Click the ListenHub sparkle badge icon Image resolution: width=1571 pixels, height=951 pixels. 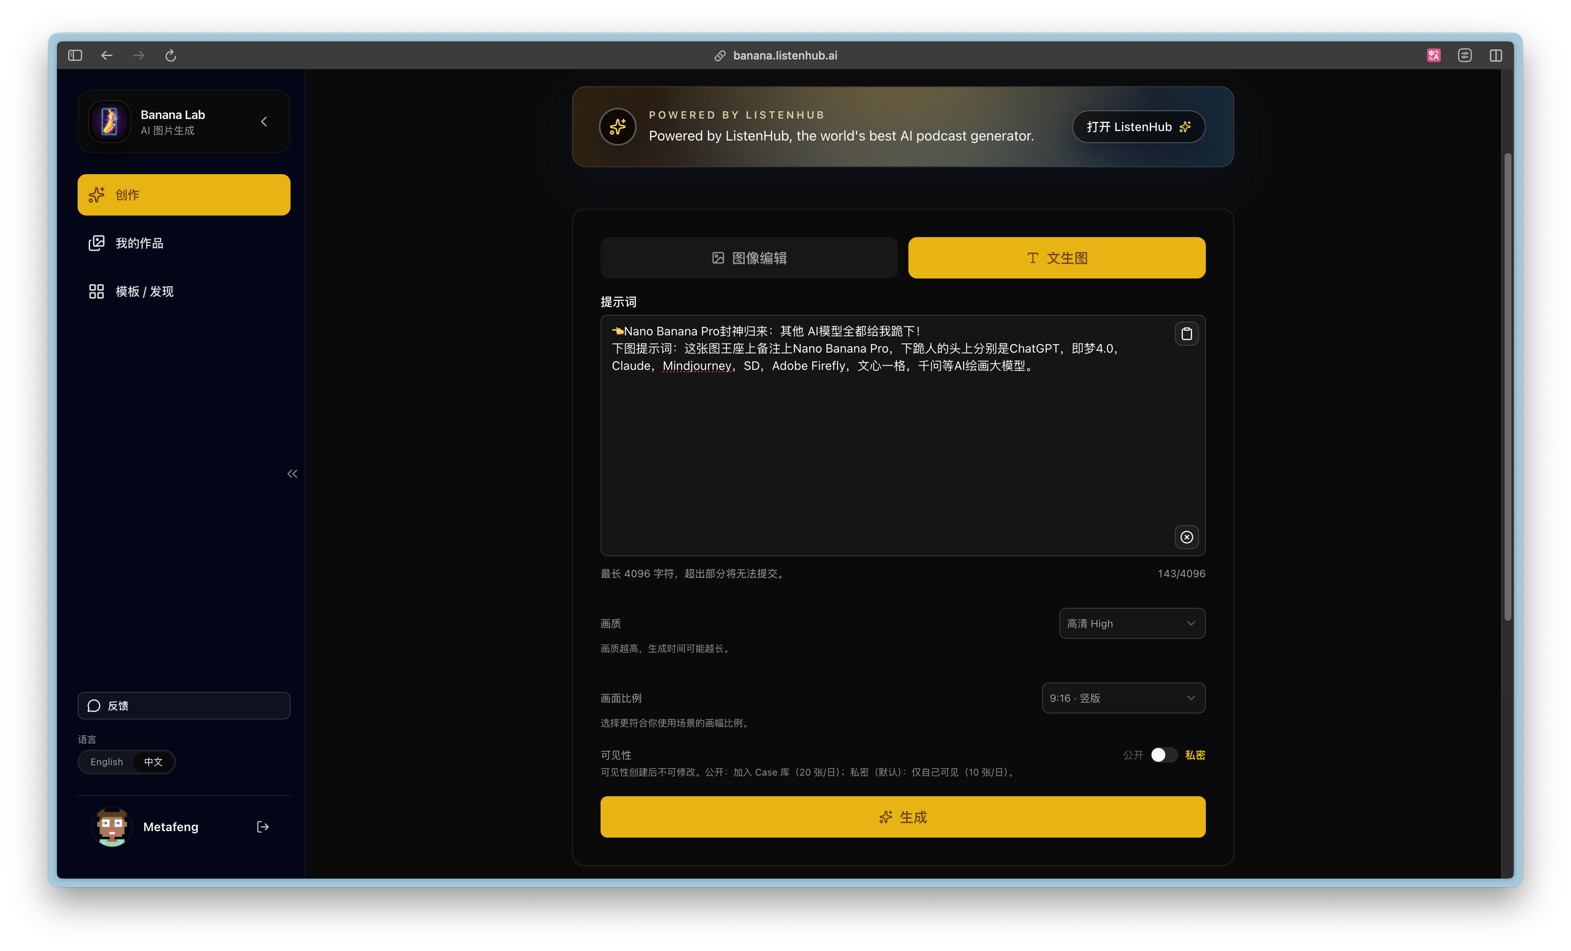(617, 126)
